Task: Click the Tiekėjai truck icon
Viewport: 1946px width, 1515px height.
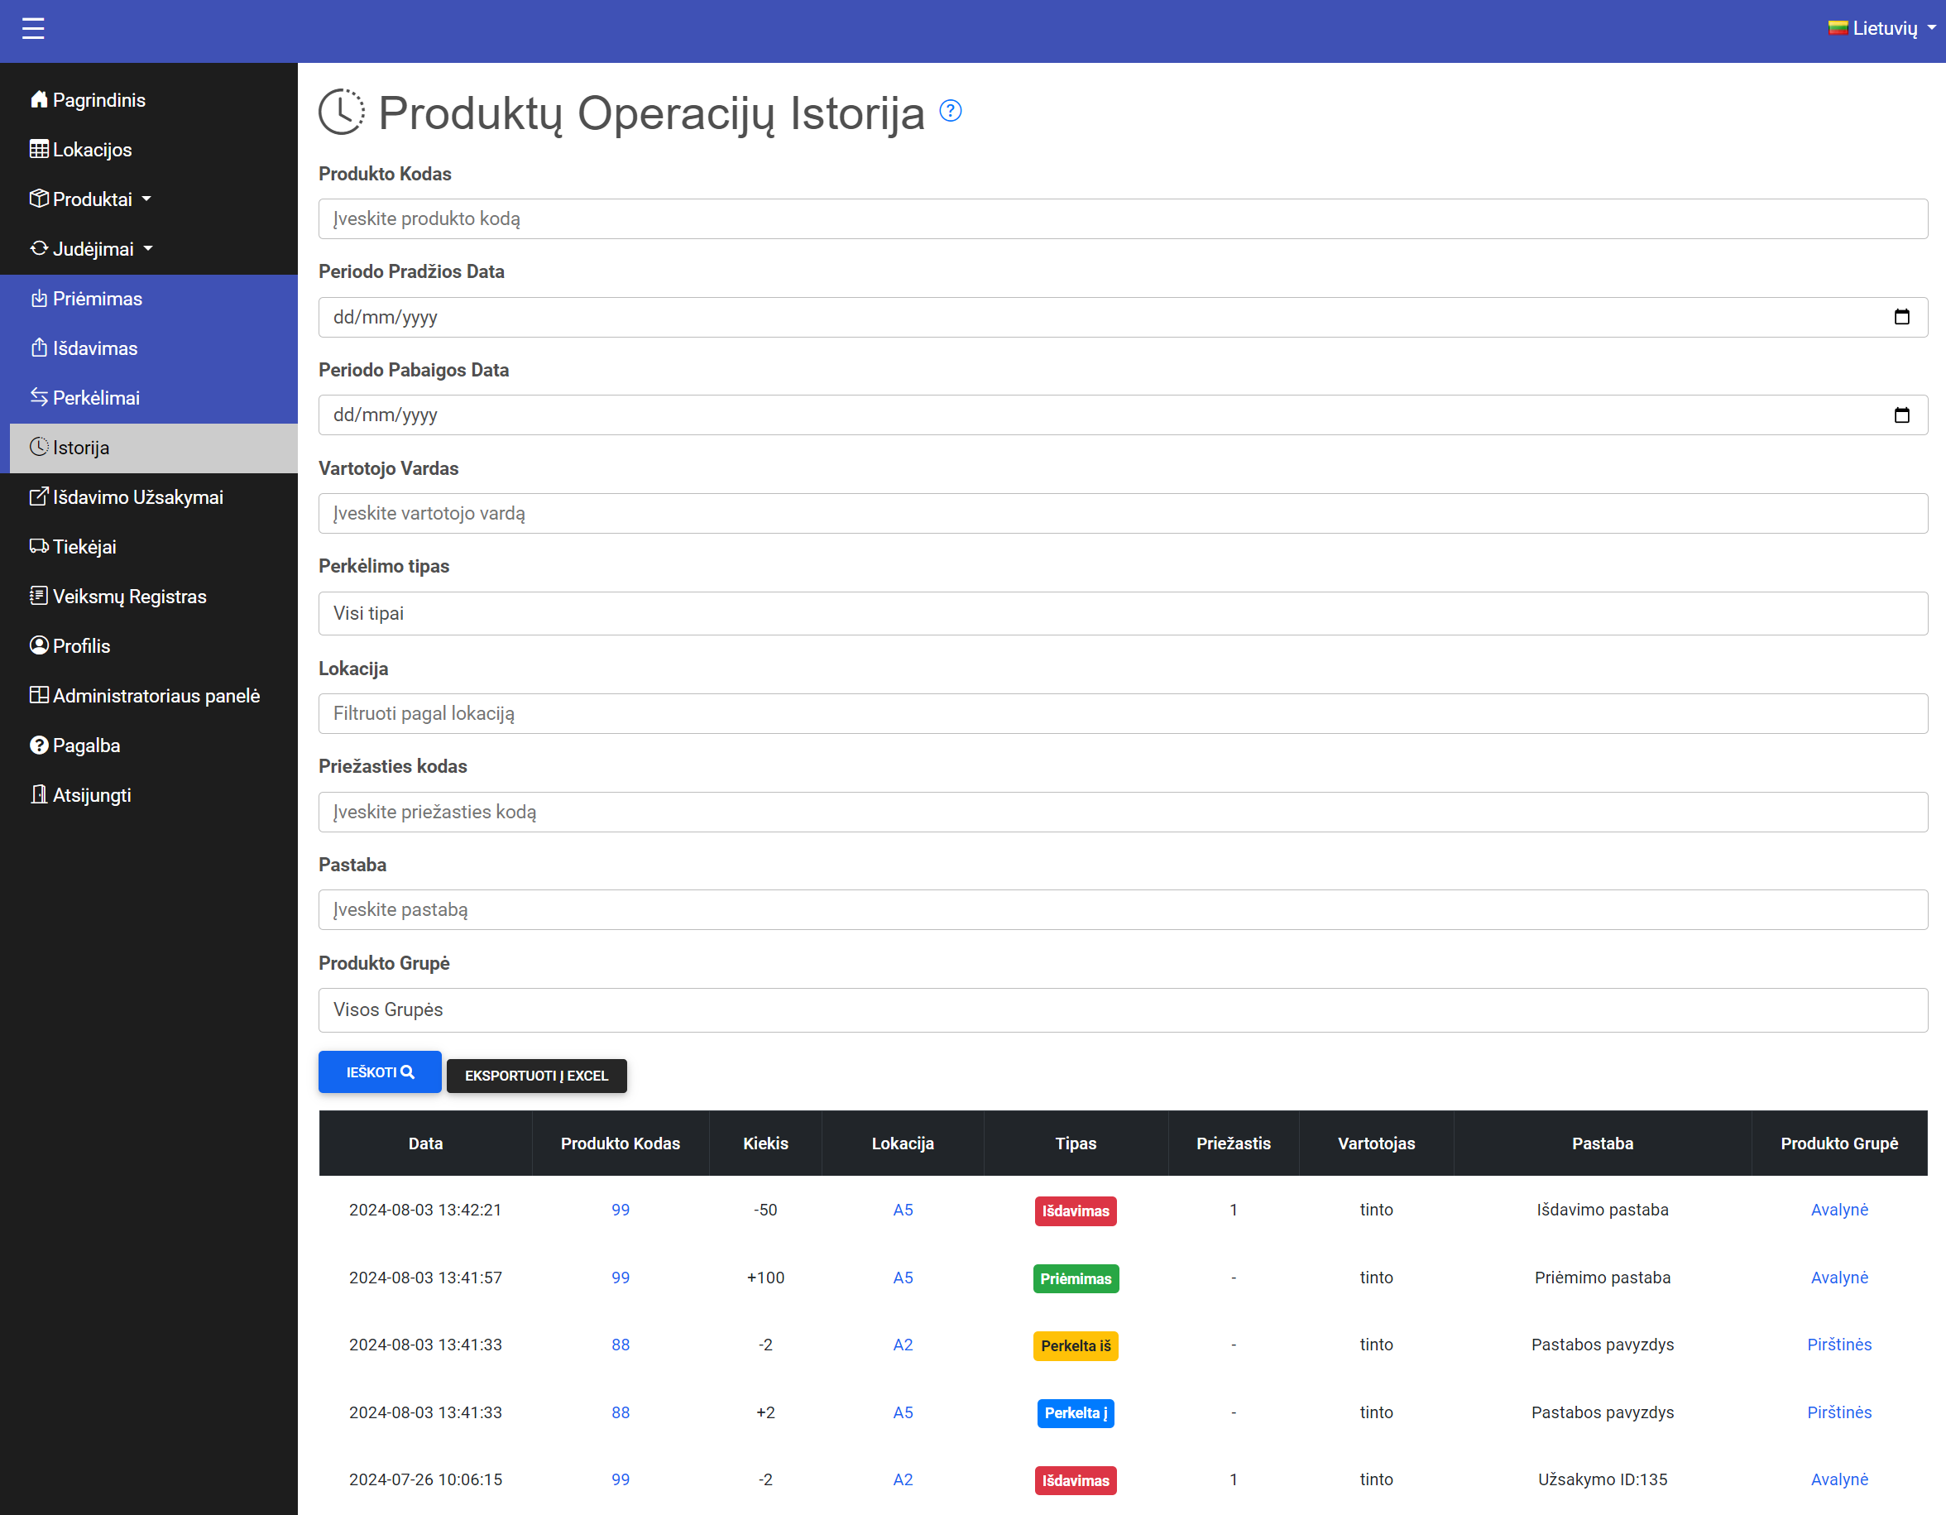Action: [x=38, y=546]
